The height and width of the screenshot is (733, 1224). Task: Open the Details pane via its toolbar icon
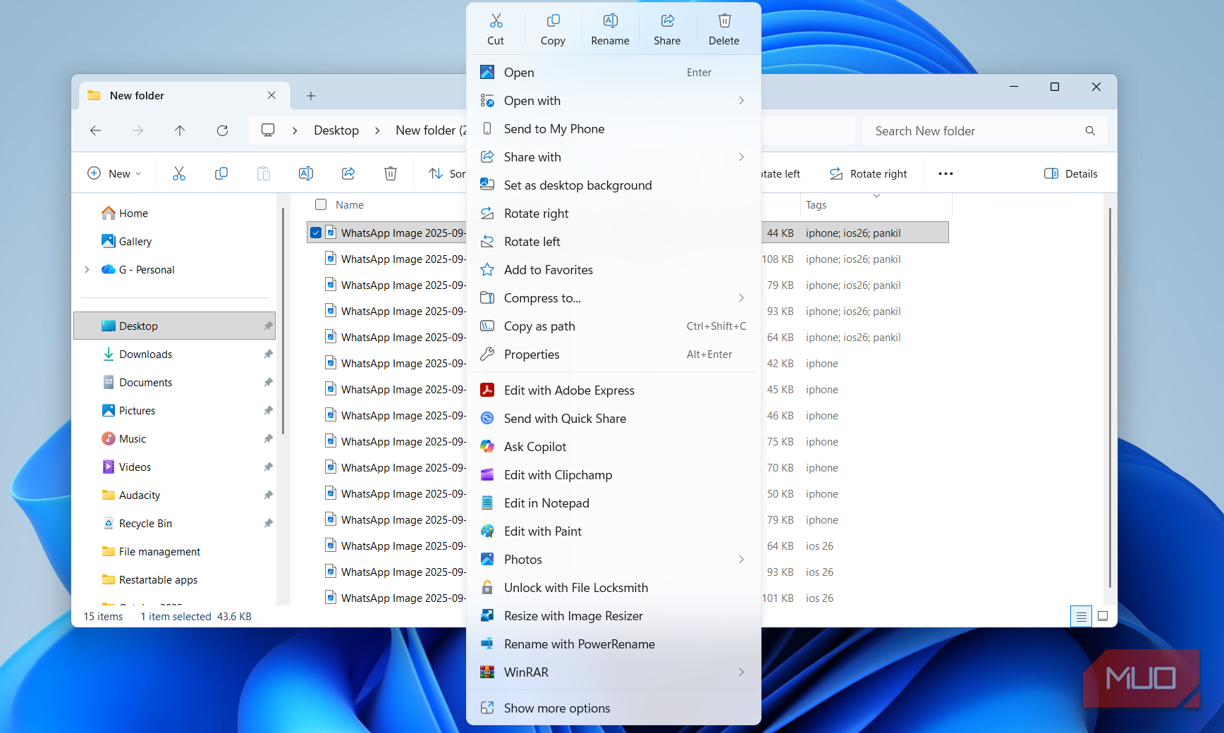(x=1070, y=173)
